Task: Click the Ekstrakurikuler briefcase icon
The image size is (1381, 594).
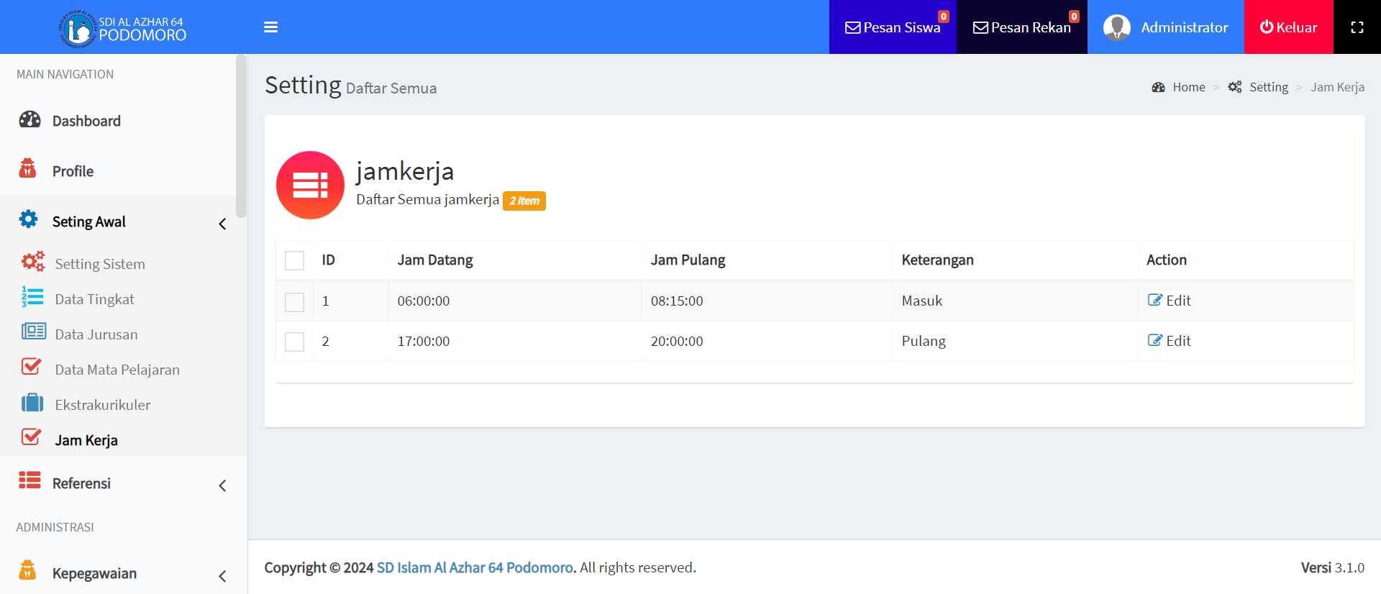Action: click(x=32, y=403)
